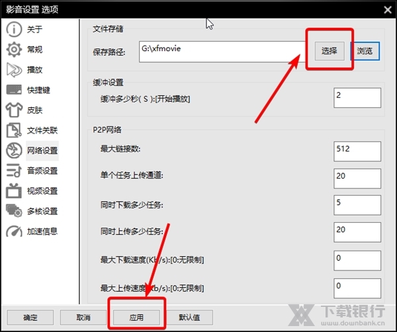Apply changes with 应用 button

(x=136, y=317)
